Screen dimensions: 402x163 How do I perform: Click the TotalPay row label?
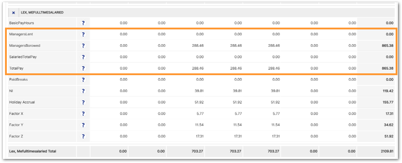click(16, 68)
